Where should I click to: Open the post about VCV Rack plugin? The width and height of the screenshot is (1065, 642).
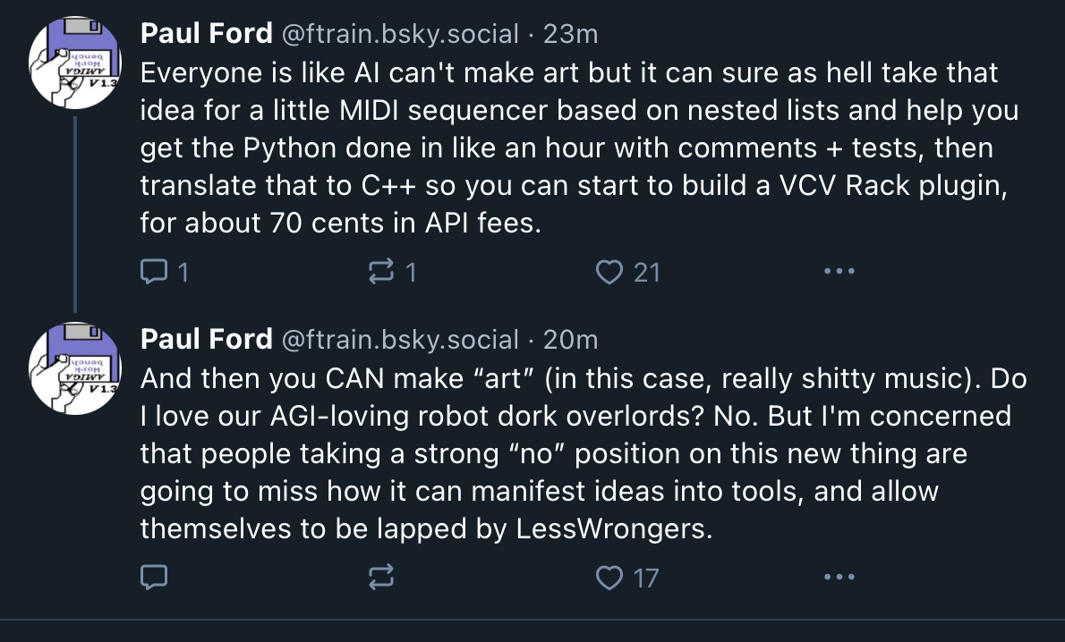(x=573, y=148)
